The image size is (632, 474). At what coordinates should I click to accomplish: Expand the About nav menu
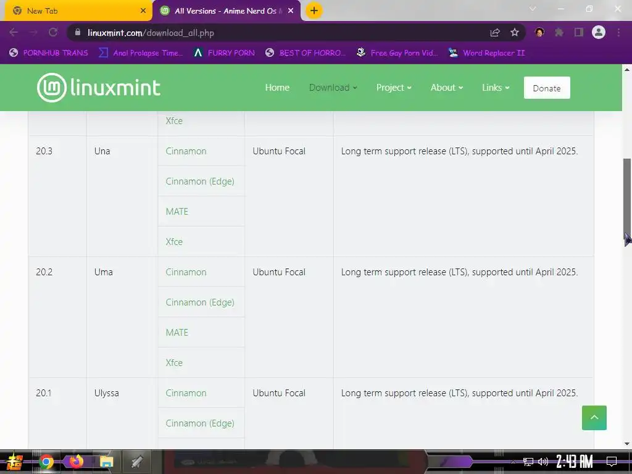coord(447,88)
